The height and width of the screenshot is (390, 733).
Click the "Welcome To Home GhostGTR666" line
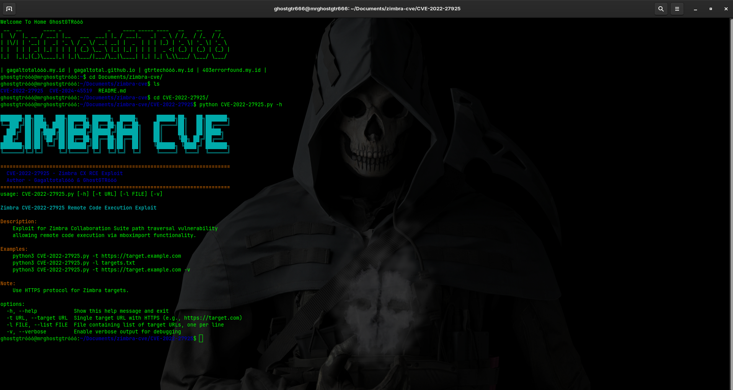tap(42, 22)
